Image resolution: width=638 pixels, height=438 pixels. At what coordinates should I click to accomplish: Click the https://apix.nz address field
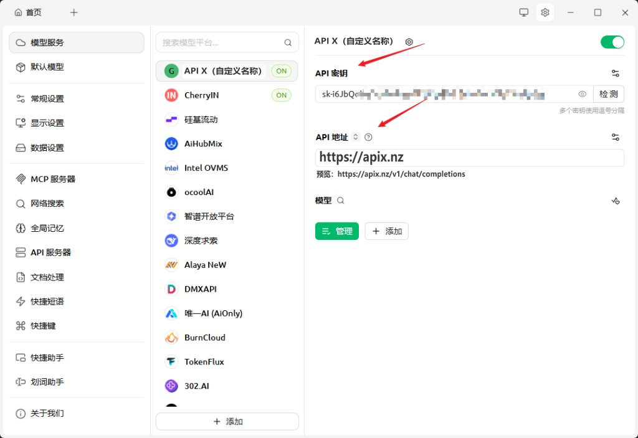[470, 158]
